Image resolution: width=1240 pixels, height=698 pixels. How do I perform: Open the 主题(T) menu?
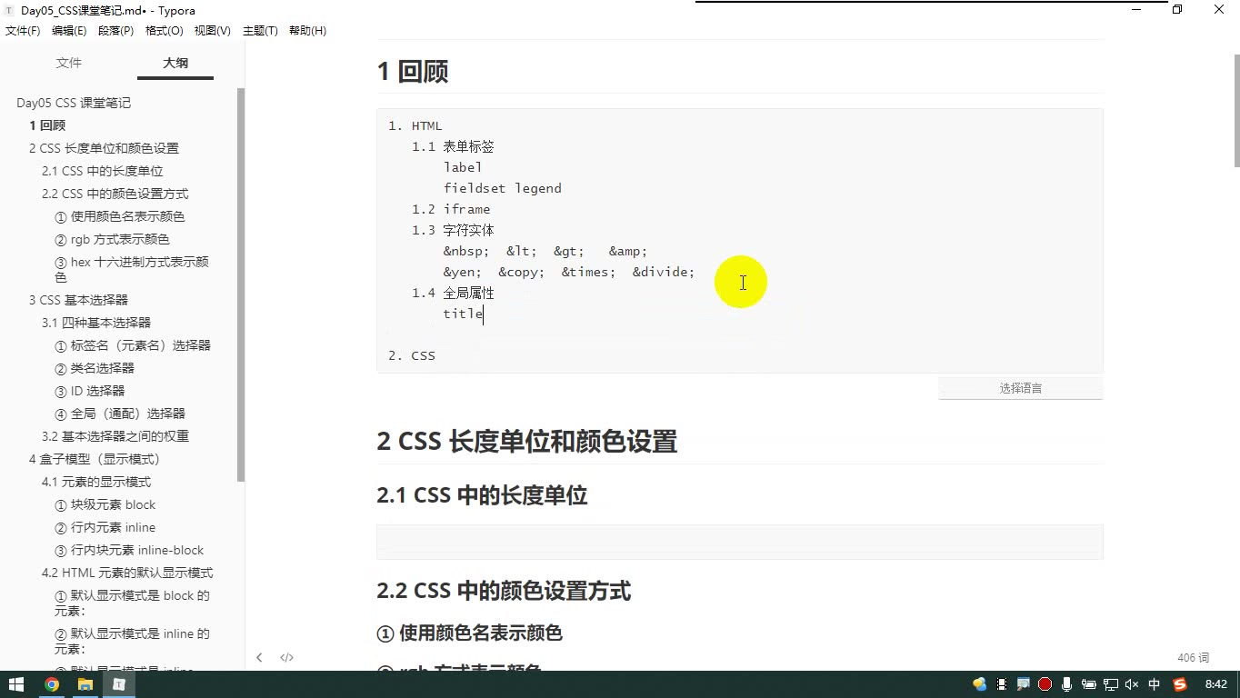[260, 31]
